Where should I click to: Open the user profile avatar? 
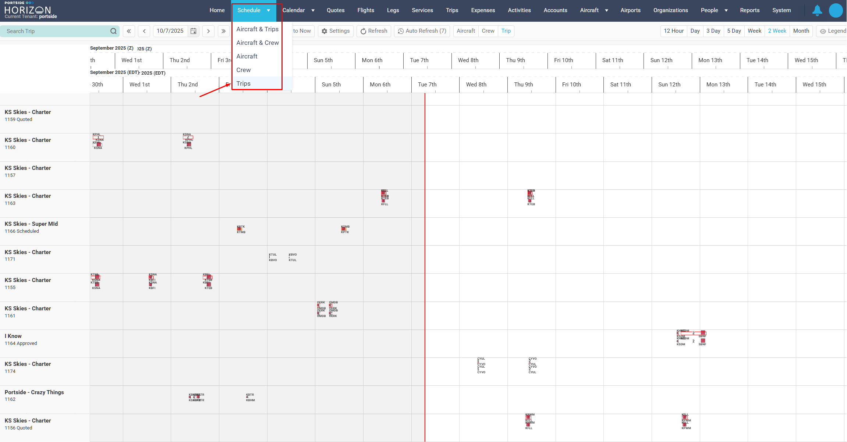836,10
